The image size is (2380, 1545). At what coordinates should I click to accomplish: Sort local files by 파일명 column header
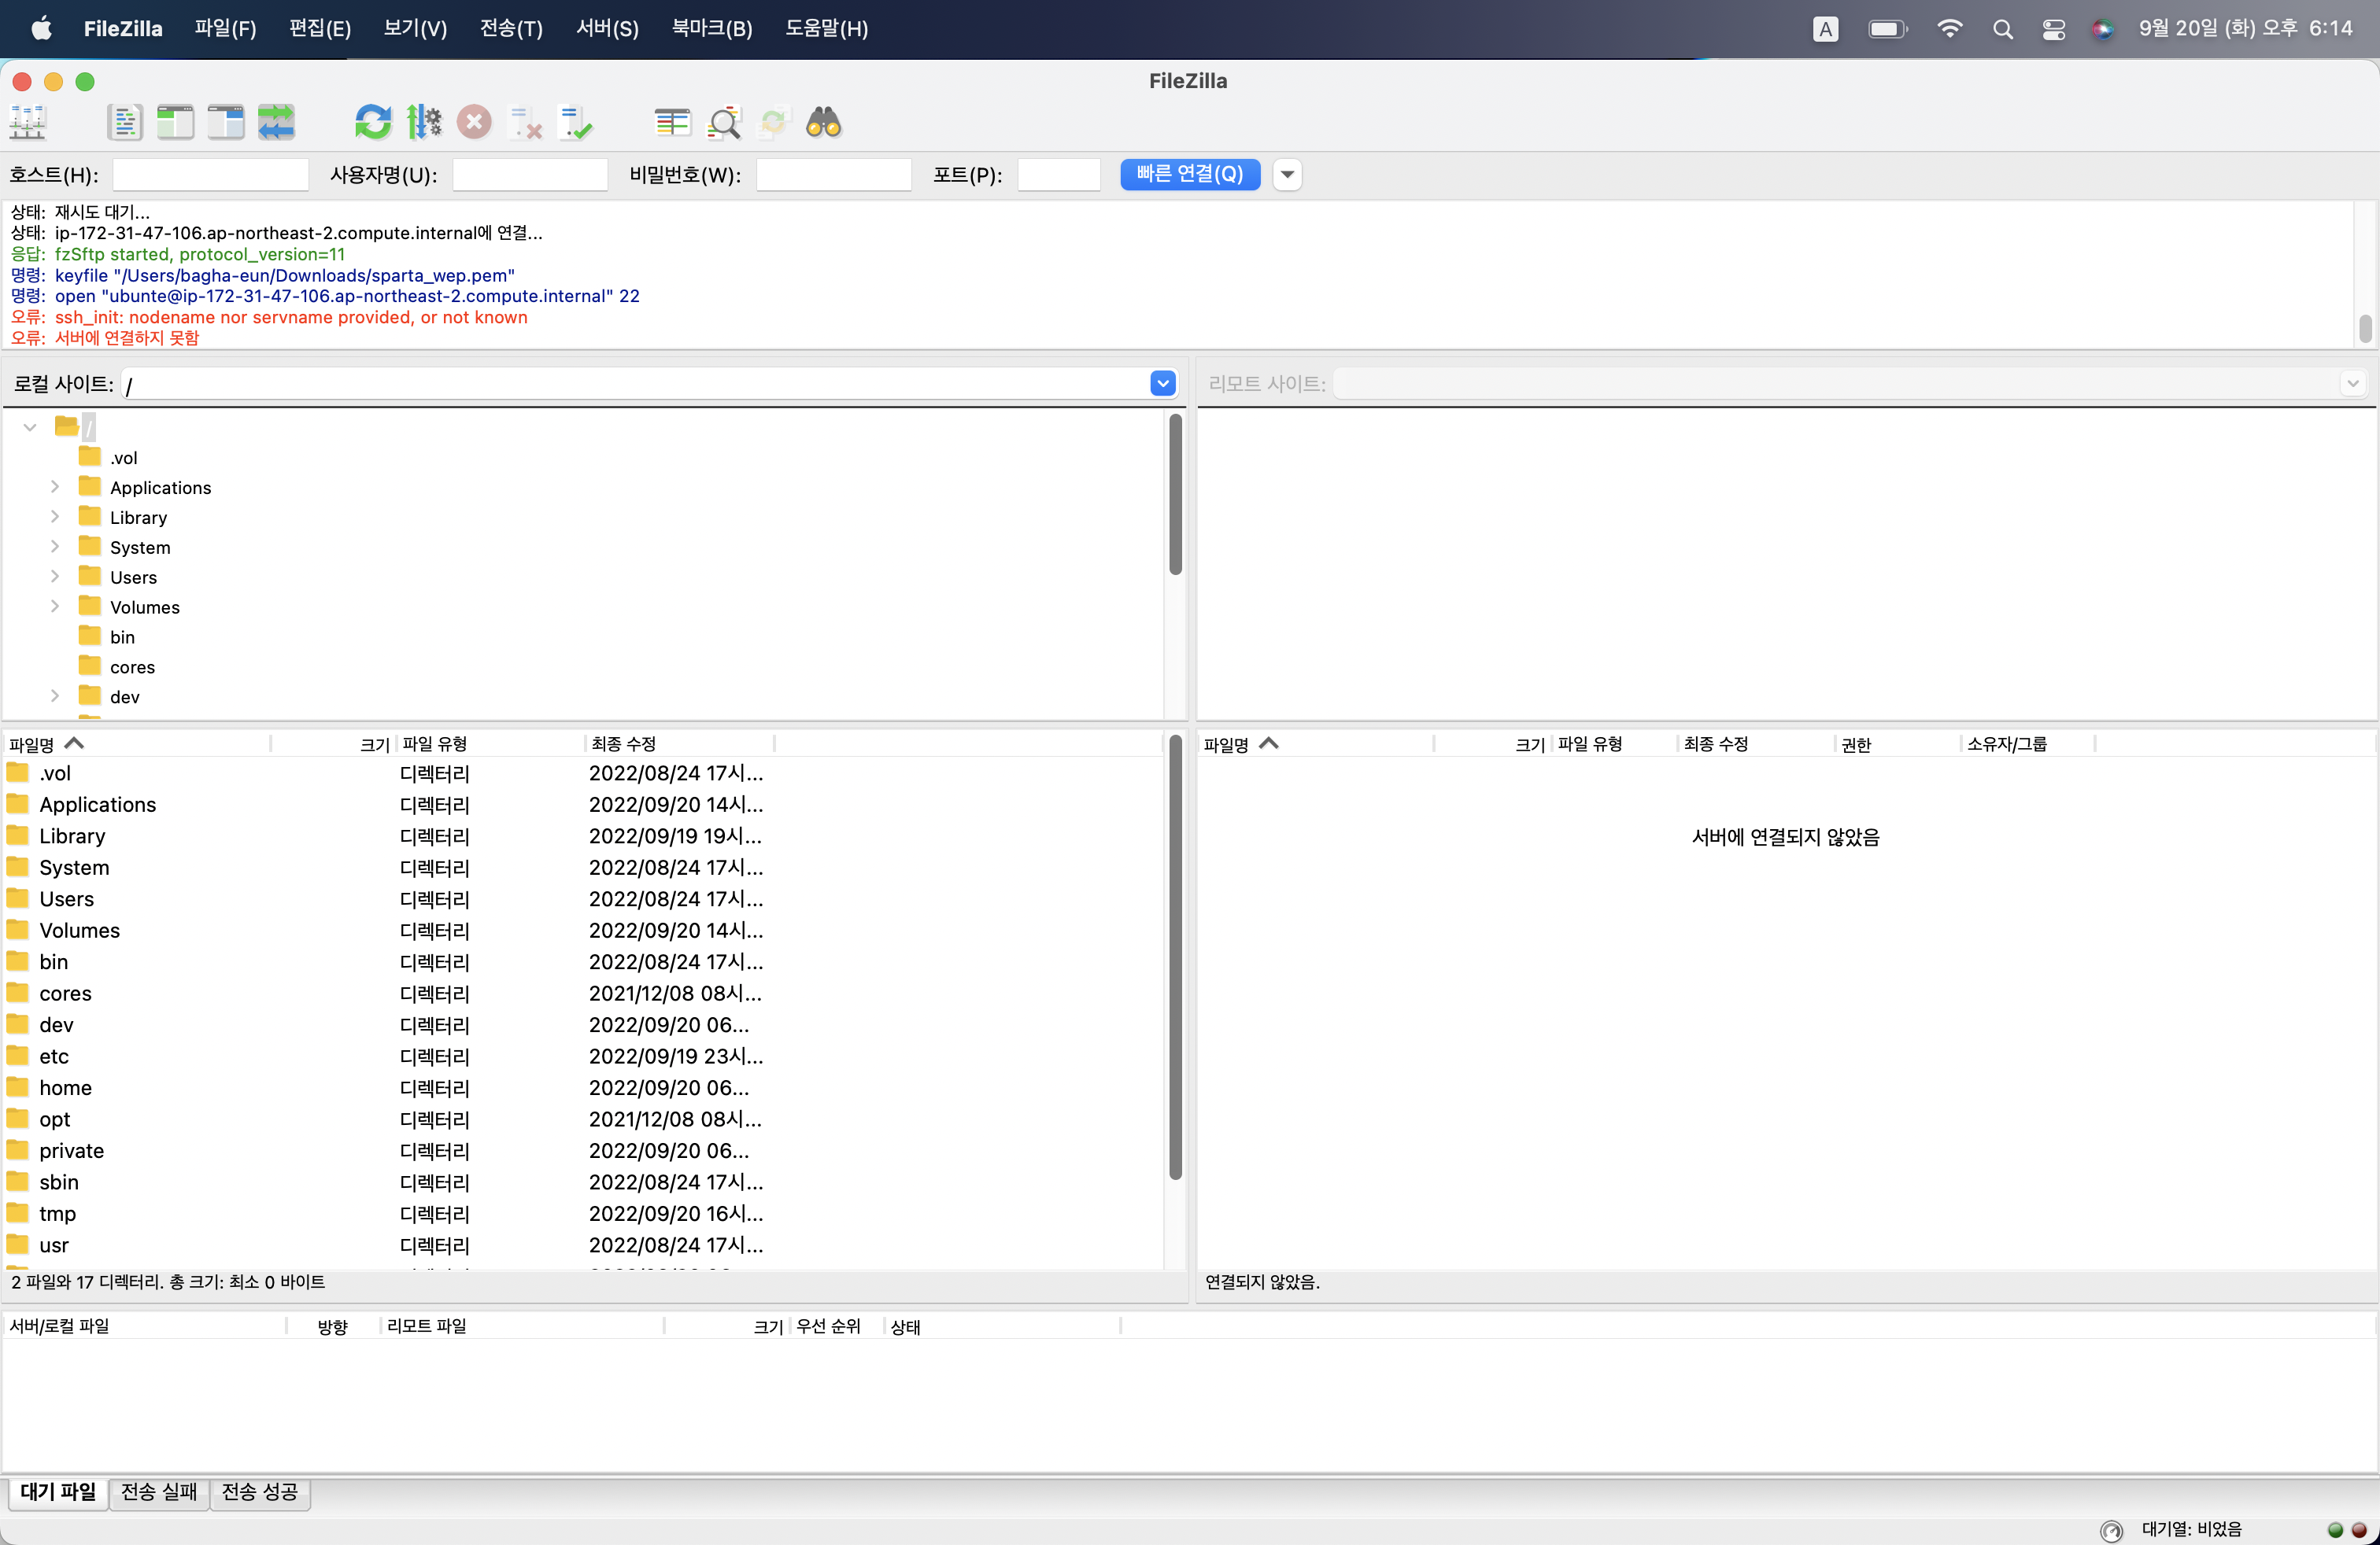136,743
